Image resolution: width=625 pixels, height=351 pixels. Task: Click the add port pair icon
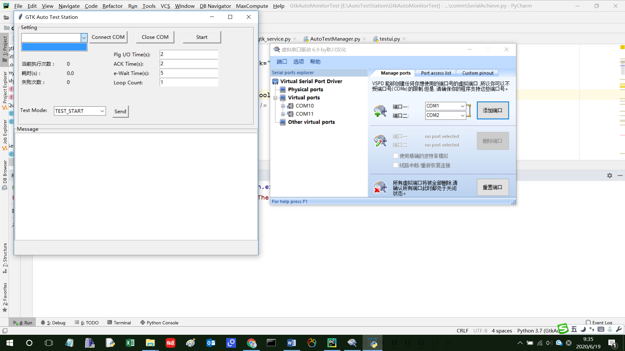click(x=380, y=111)
